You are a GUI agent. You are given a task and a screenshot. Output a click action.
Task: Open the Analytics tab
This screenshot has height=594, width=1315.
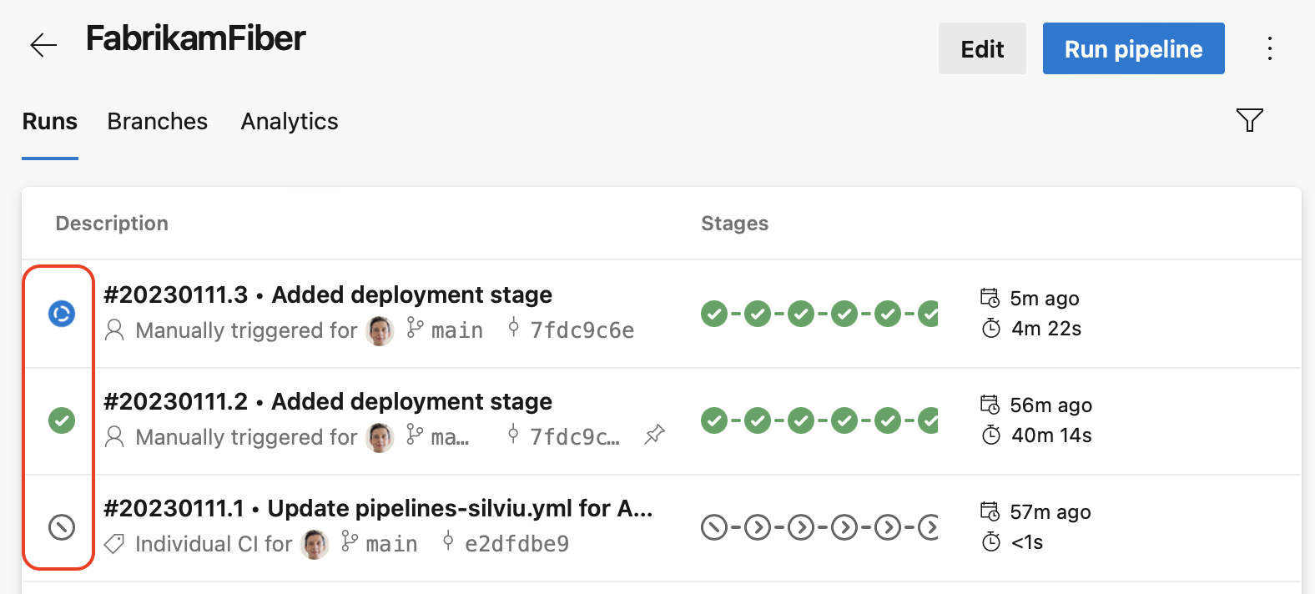[289, 121]
